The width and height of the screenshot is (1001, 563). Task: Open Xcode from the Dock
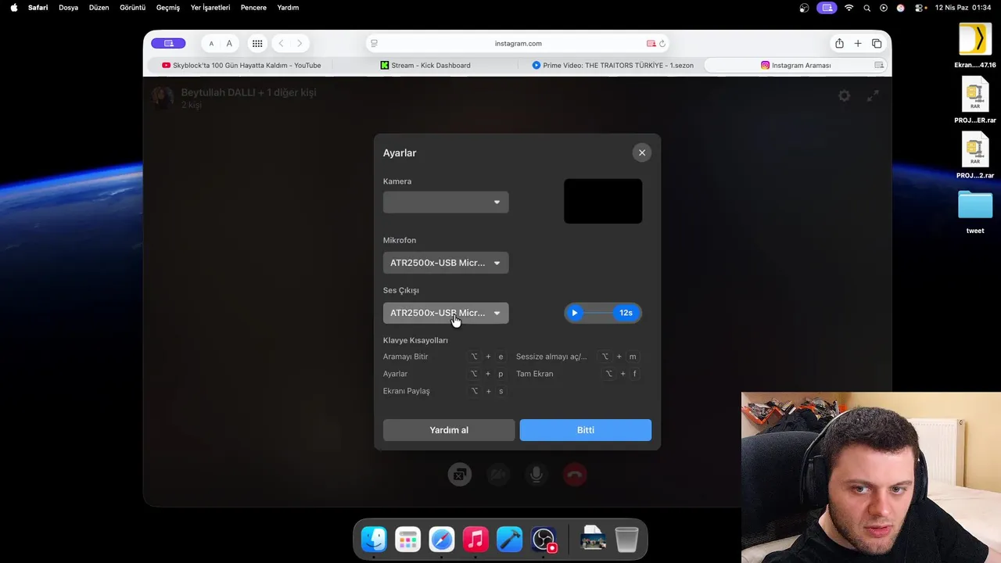pyautogui.click(x=509, y=539)
